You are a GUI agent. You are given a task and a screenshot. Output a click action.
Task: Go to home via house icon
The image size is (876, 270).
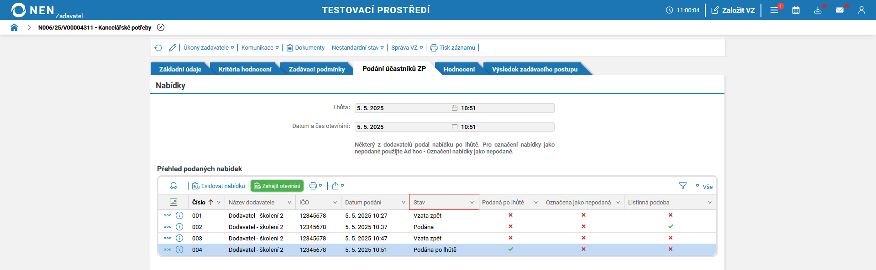(x=14, y=27)
